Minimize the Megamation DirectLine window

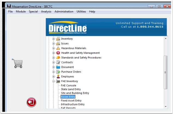point(151,6)
